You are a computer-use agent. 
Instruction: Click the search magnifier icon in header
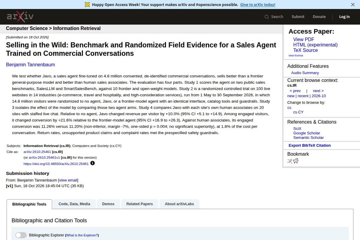coord(267,17)
